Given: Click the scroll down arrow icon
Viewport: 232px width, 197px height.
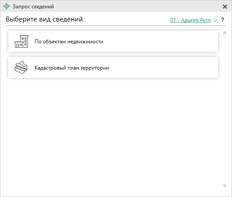Looking at the screenshot, I should pyautogui.click(x=225, y=186).
